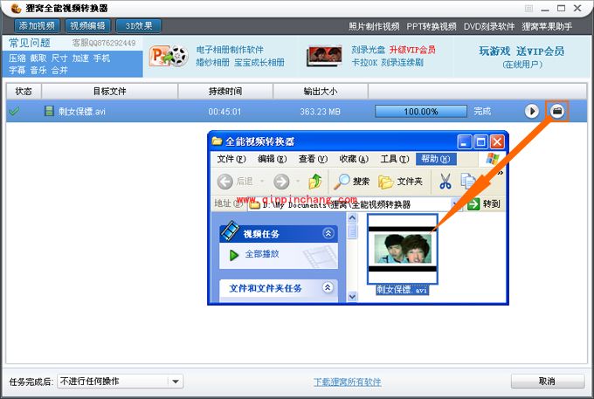This screenshot has height=399, width=594.
Task: Click the 目标文件 column header
Action: tap(109, 91)
